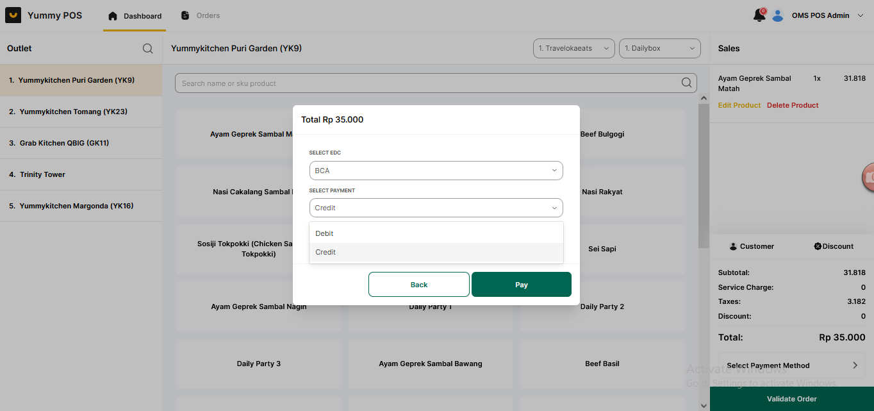Open the Travelokaeats channel dropdown
The height and width of the screenshot is (411, 874).
click(573, 48)
